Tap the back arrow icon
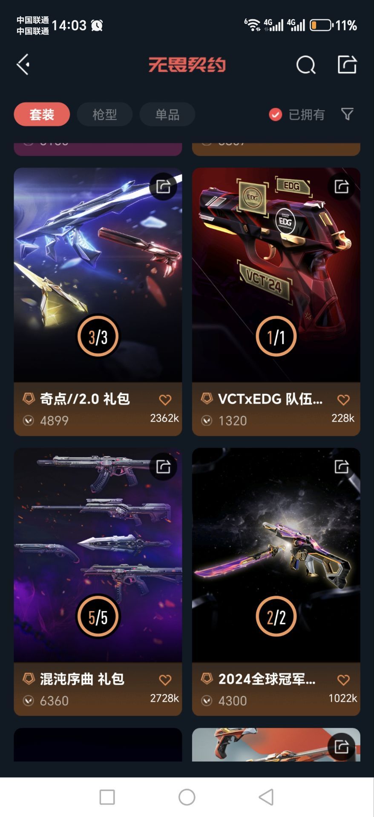The width and height of the screenshot is (374, 817). tap(23, 65)
